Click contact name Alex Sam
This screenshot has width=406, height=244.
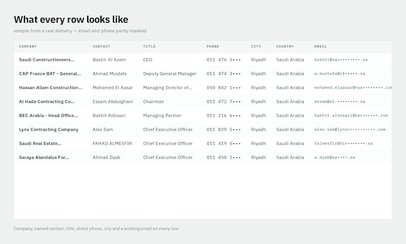(x=103, y=129)
